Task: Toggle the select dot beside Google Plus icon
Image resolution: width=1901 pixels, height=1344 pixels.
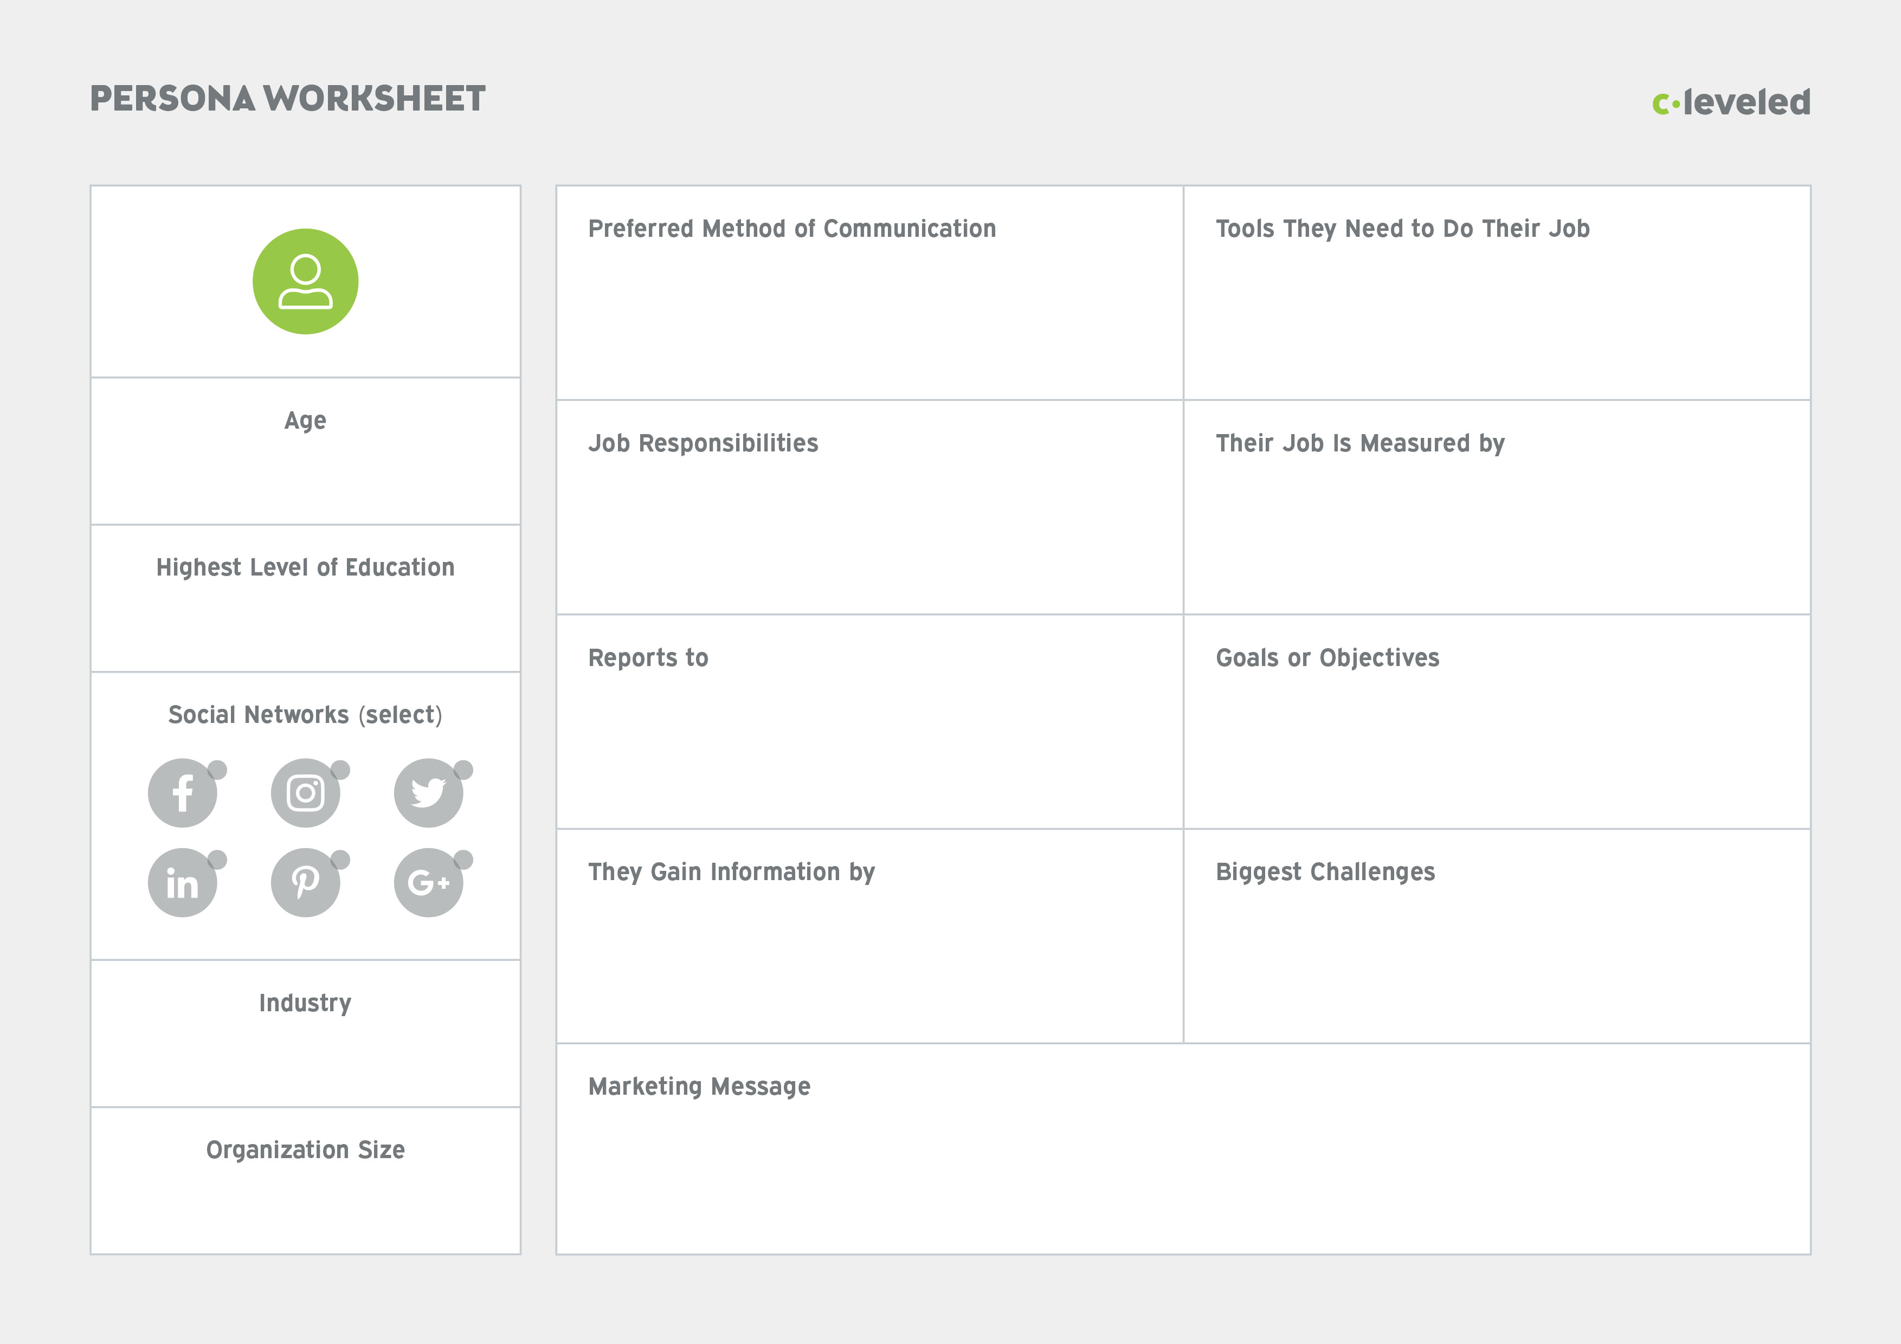Action: pos(463,860)
